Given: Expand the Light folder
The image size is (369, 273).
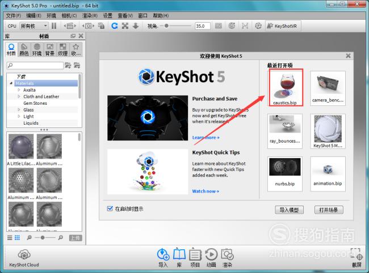Looking at the screenshot, I should coord(19,116).
